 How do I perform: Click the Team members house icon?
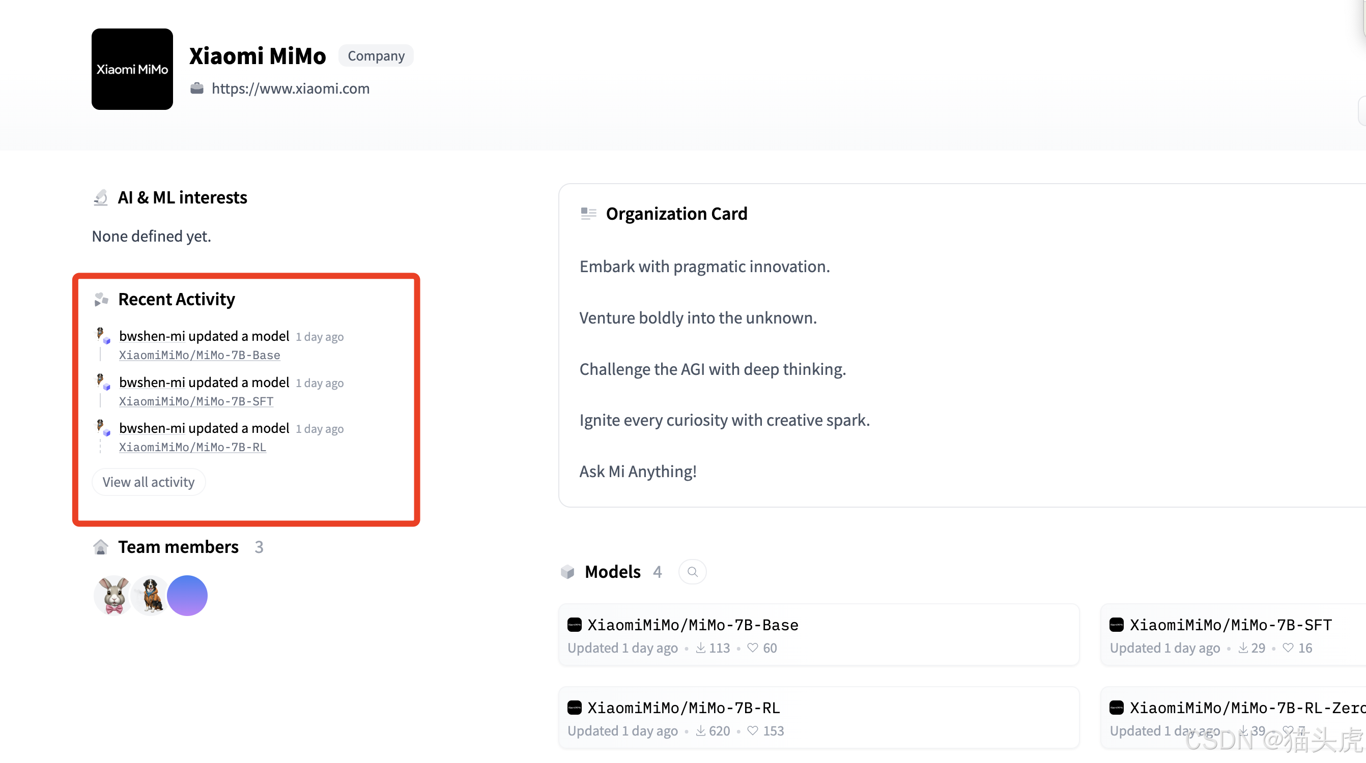click(x=101, y=547)
